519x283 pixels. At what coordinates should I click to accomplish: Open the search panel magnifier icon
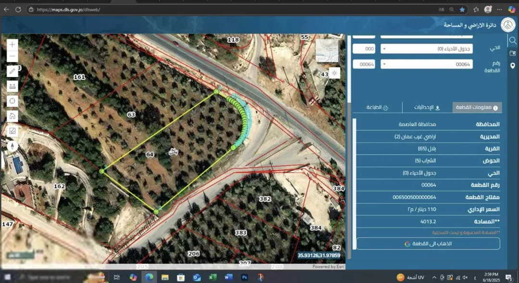coord(513,40)
